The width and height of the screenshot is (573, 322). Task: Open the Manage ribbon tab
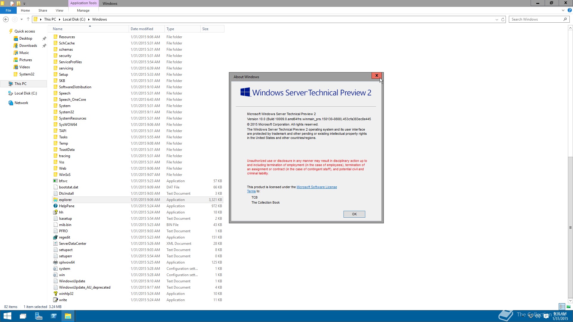click(x=83, y=10)
